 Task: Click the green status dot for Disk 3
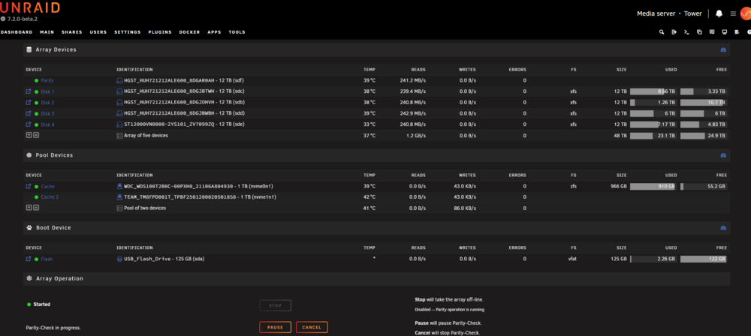(36, 113)
